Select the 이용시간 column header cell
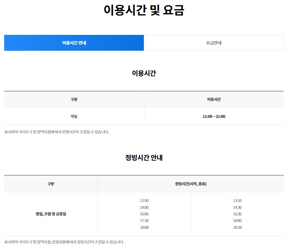Viewport: 286px width, 247px height. [214, 99]
